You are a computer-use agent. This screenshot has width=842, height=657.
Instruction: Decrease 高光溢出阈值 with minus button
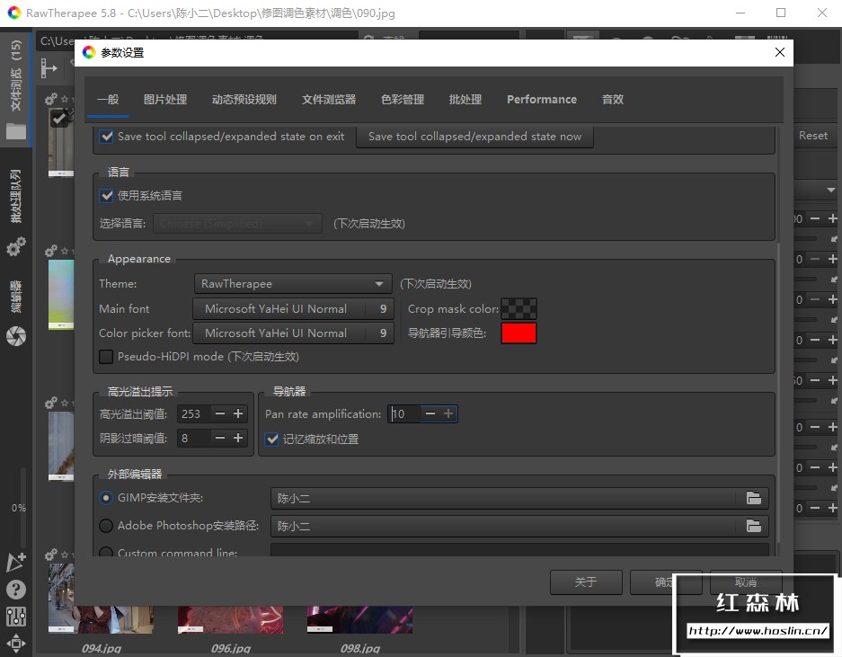point(219,413)
